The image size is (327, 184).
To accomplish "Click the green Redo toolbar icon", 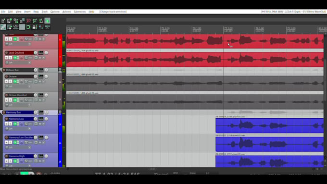I will (x=35, y=21).
